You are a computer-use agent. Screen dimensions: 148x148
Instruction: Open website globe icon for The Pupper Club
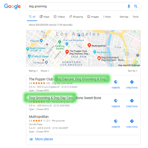[116, 82]
